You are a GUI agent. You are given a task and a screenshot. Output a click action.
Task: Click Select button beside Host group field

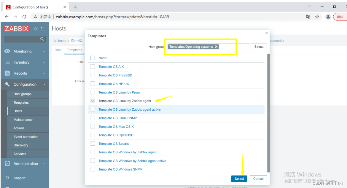259,46
